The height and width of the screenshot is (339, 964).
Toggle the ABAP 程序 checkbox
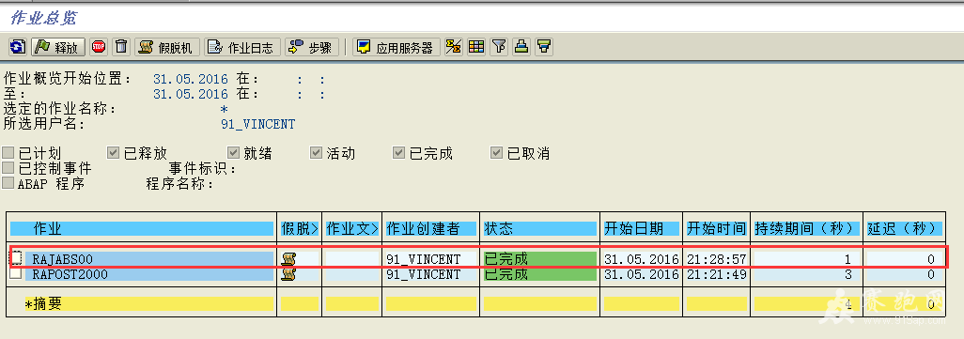coord(8,183)
